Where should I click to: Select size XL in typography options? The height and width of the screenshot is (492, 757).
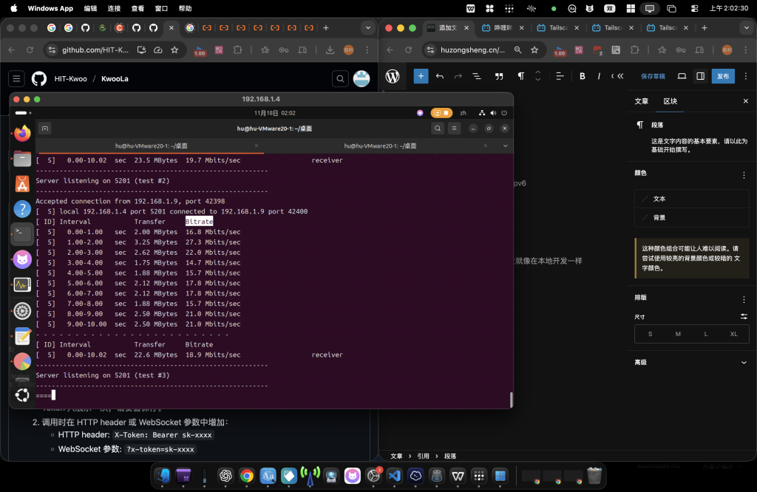tap(733, 334)
